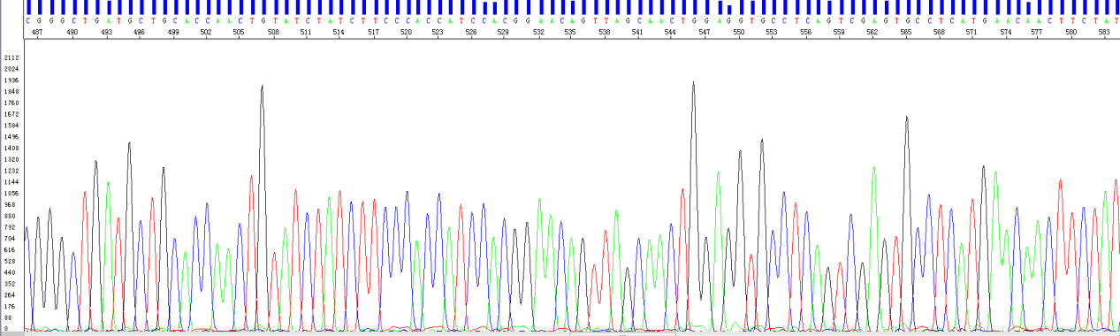Select the tall black peak near position 546
The width and height of the screenshot is (1120, 336).
coord(693,83)
